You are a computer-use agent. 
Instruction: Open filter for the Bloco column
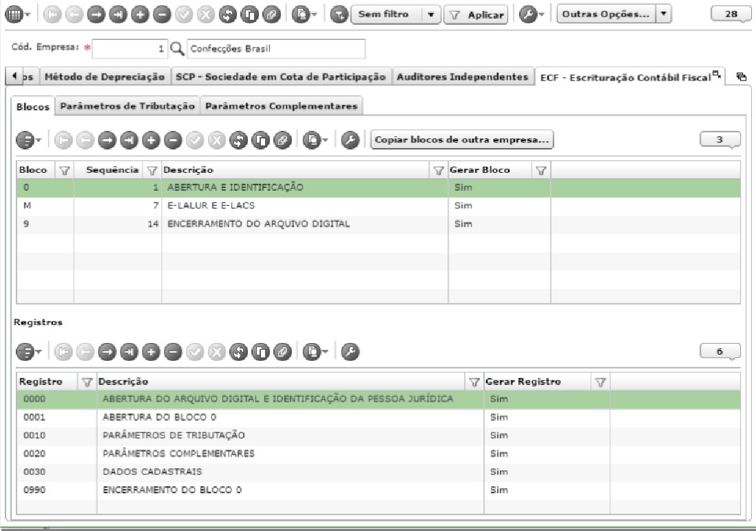(x=64, y=170)
